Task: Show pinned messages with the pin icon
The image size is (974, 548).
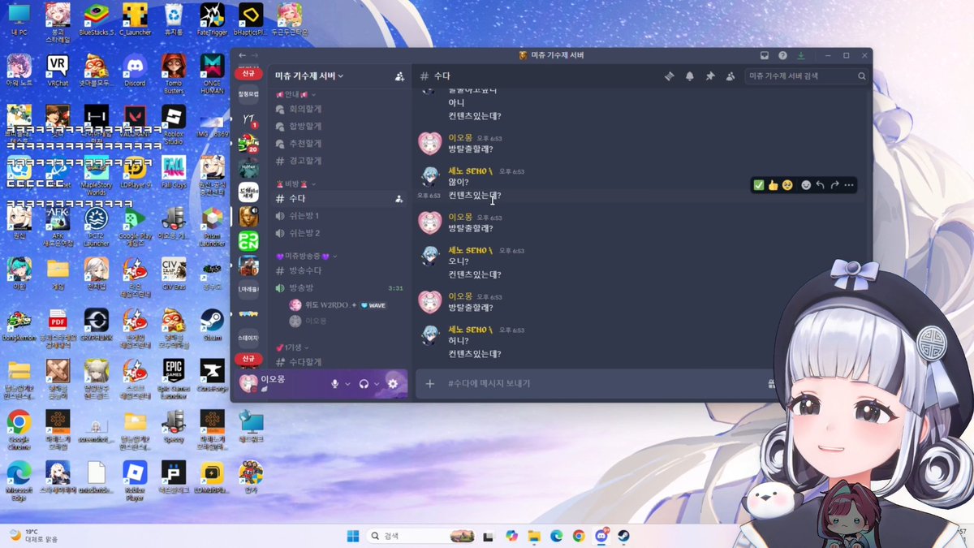Action: click(x=710, y=76)
